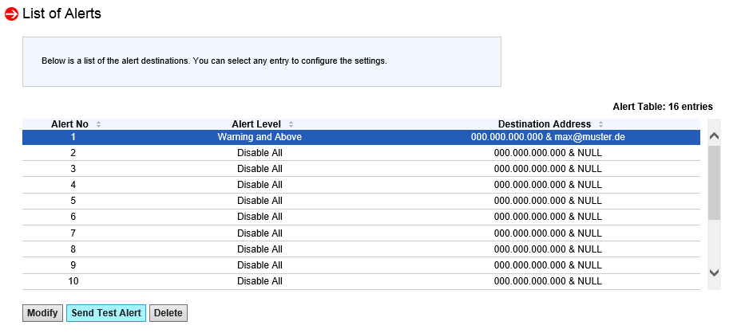Click the Modify button
This screenshot has height=333, width=737.
point(42,313)
